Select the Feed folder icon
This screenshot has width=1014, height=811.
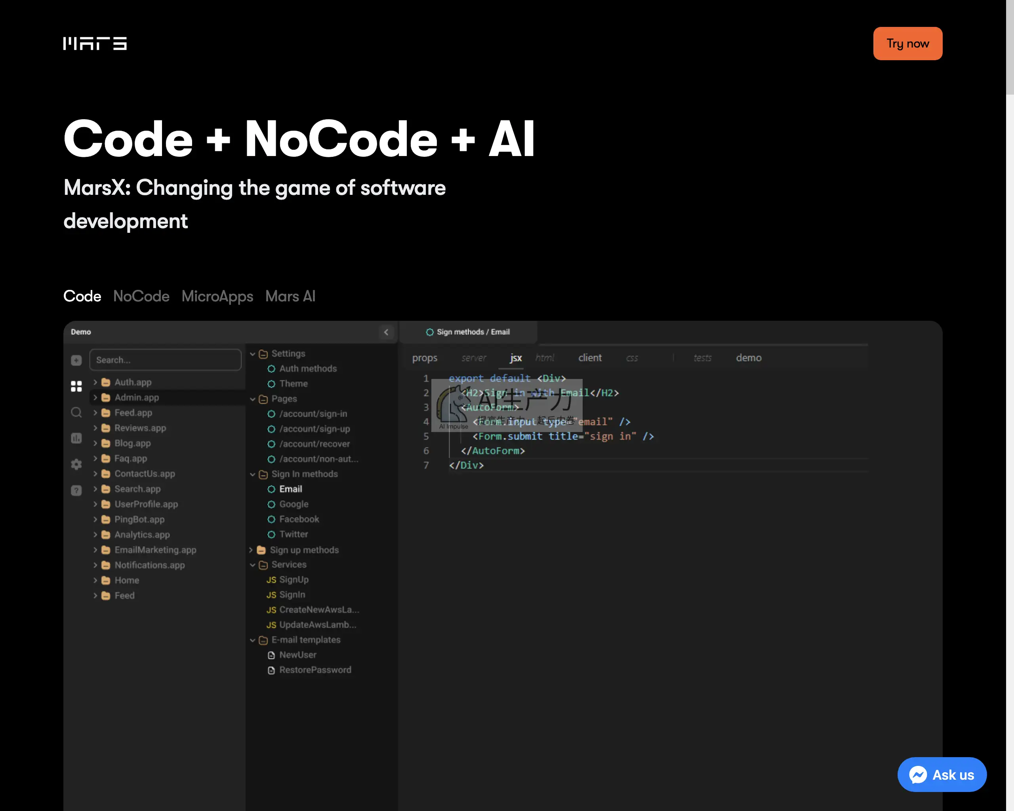coord(106,596)
